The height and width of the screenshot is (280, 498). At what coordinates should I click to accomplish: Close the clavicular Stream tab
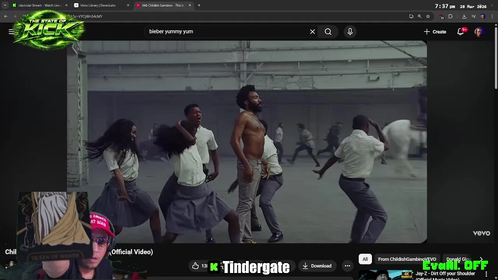coord(66,5)
